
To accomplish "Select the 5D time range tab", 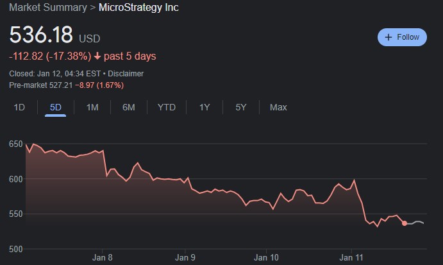I will point(56,107).
